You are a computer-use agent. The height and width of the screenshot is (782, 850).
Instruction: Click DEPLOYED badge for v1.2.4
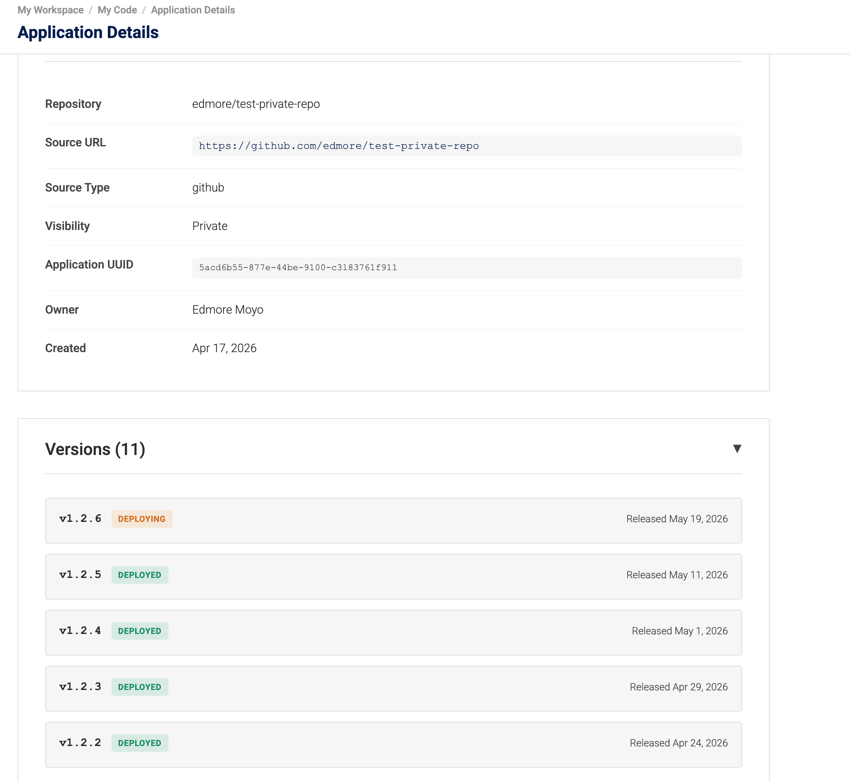pos(140,631)
